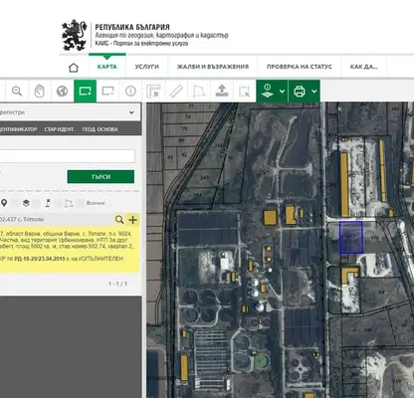
Task: Choose the ruler measure distance tool
Action: tap(176, 91)
